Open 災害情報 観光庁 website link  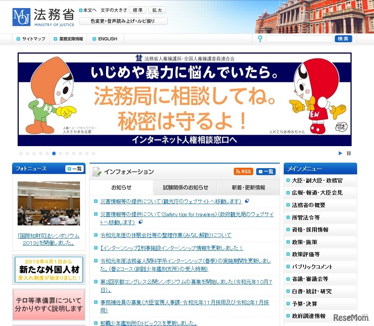pyautogui.click(x=171, y=202)
